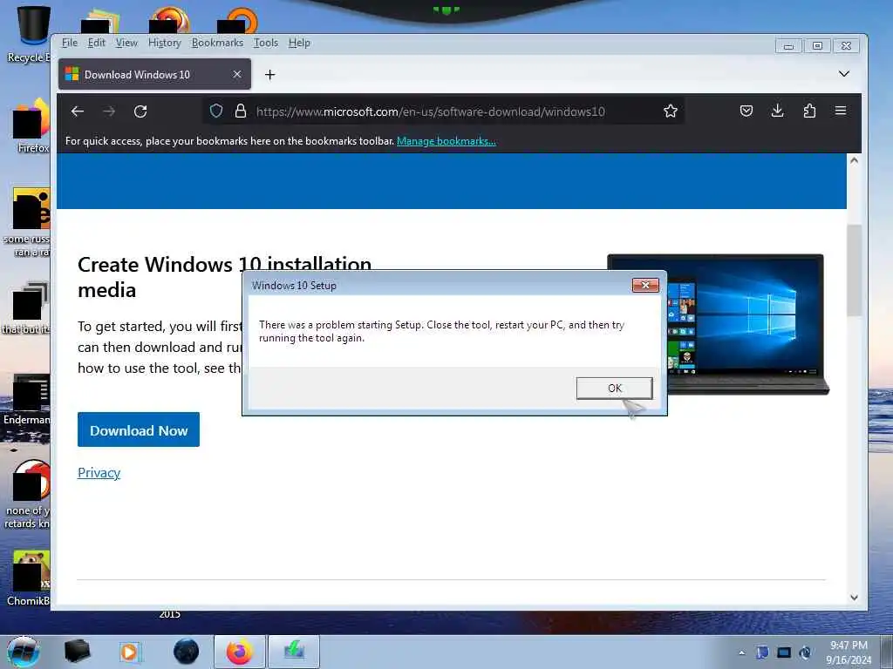Click the blue flag tray icon

[x=762, y=652]
